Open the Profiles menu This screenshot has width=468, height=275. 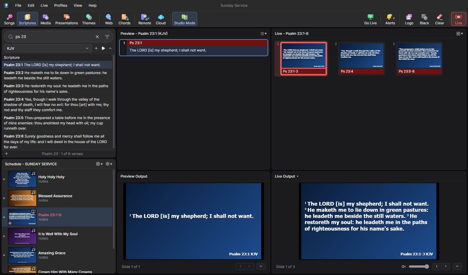pos(61,5)
